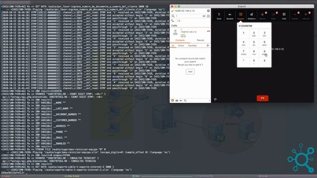Click the video call icon under search

[x=178, y=21]
